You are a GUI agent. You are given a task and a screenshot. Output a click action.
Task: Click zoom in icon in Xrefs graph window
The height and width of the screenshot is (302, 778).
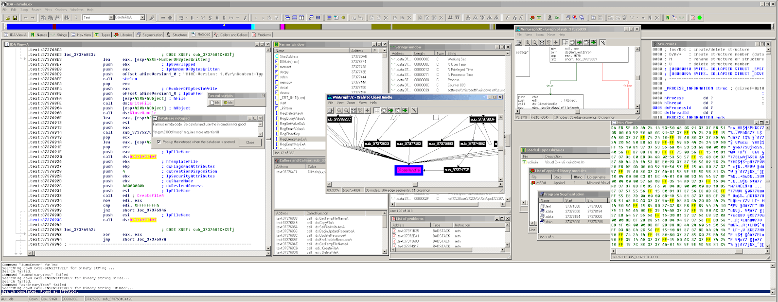339,110
